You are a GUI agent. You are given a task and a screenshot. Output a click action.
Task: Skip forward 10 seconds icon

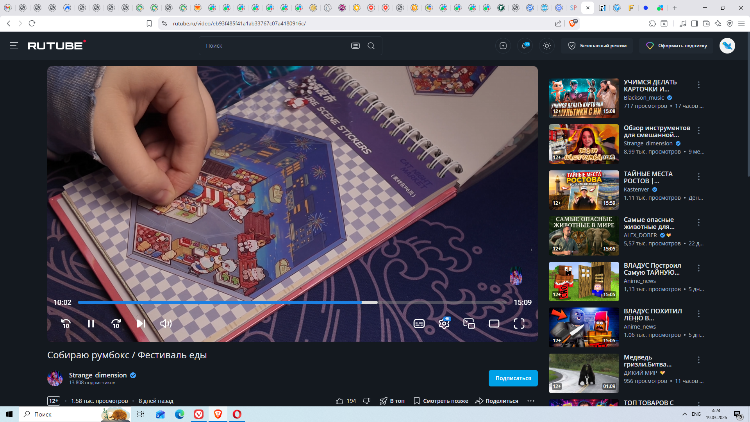(x=116, y=324)
